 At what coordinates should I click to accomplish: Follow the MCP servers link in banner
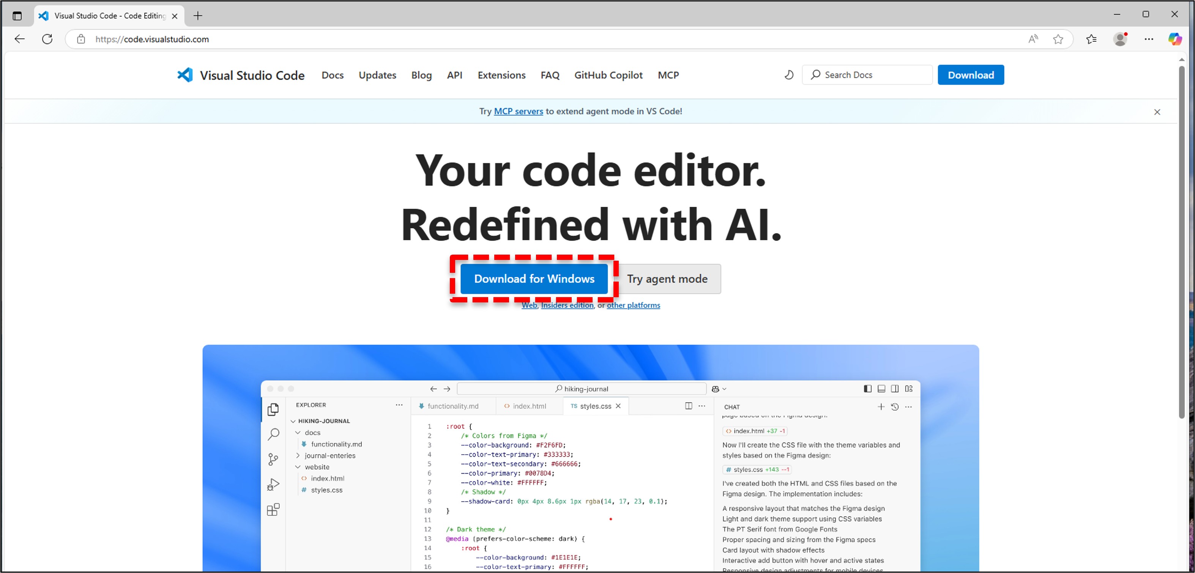(x=518, y=111)
